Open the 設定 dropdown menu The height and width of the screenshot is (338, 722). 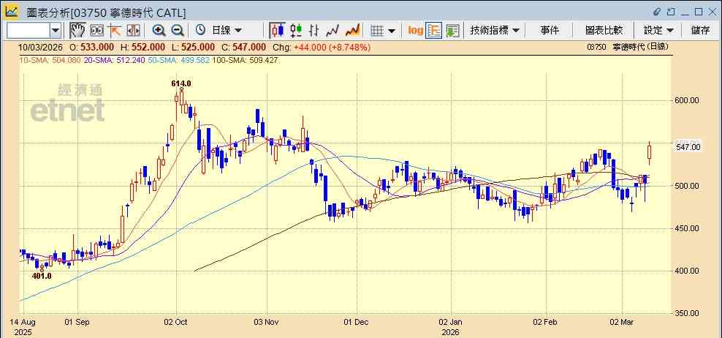[x=659, y=31]
